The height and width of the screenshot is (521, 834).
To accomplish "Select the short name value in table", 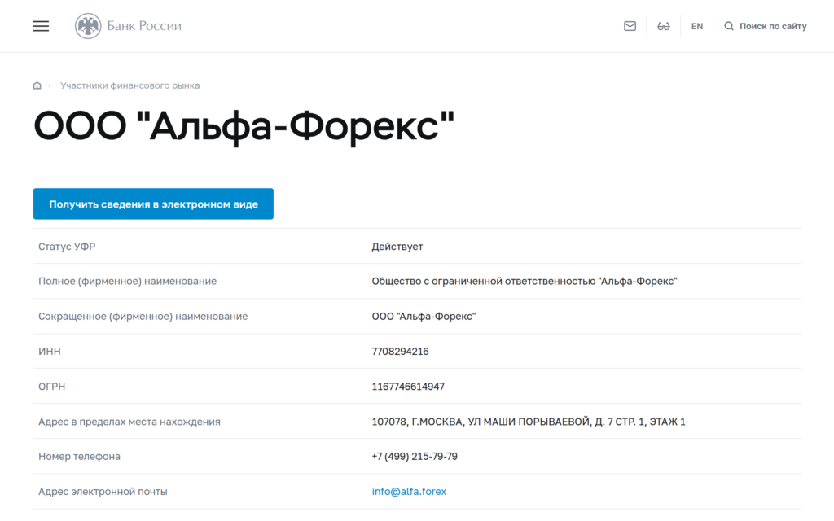I will coord(424,317).
